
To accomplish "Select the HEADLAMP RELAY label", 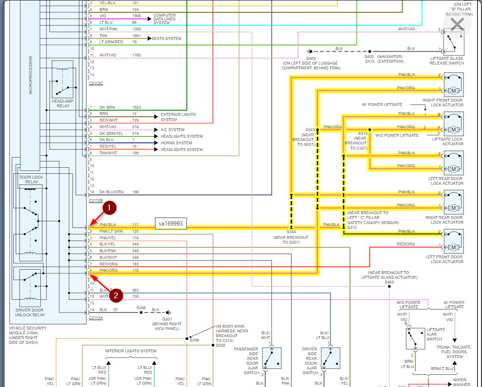I will coord(63,104).
